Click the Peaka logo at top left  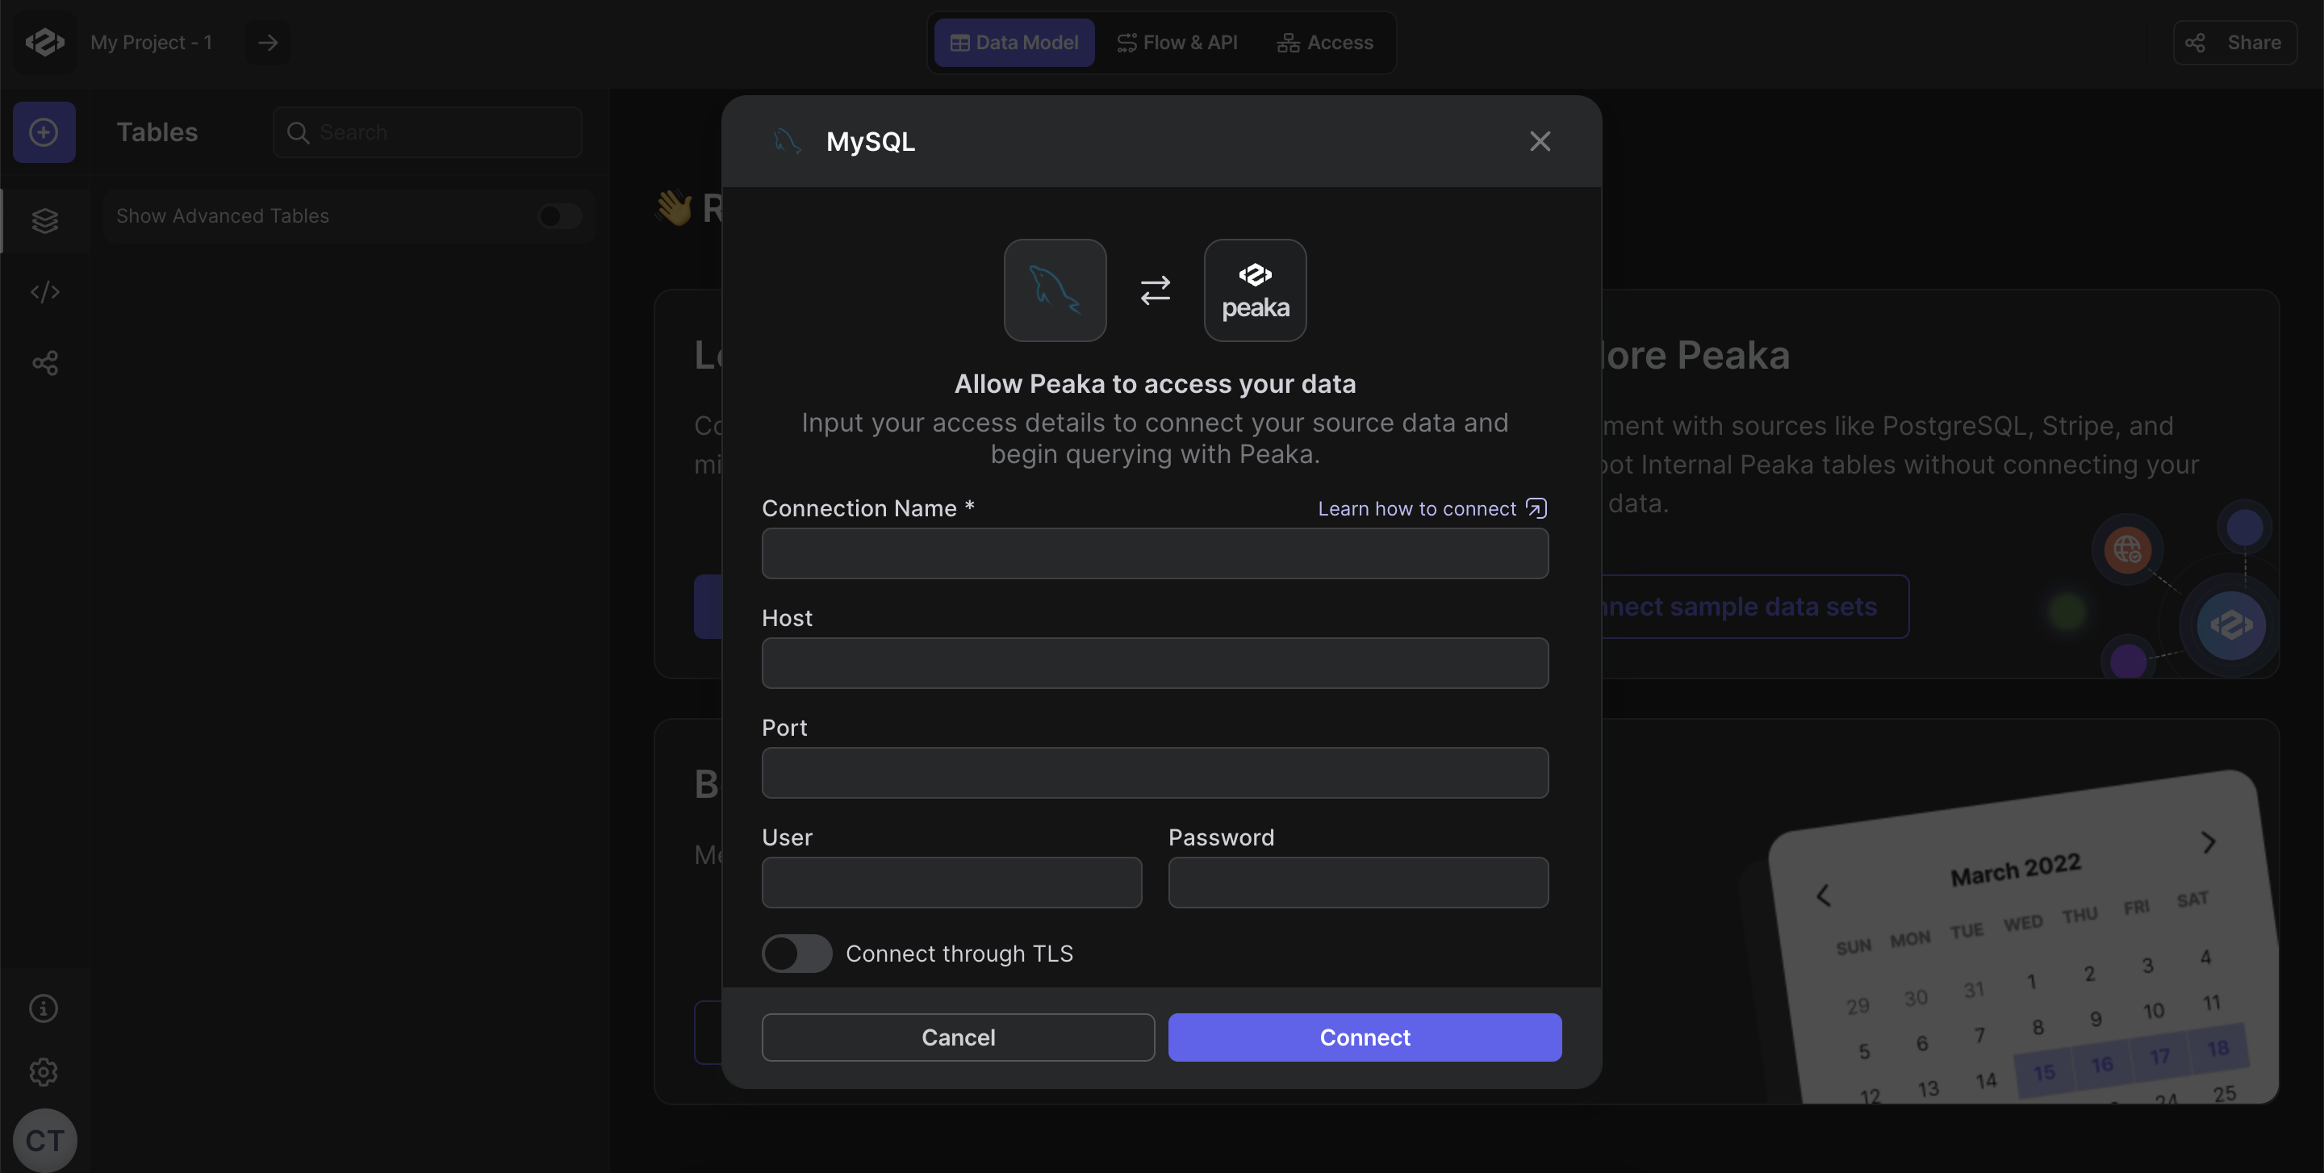44,43
